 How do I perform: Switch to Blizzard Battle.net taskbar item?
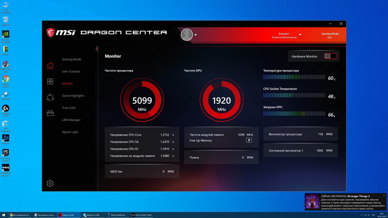tap(118, 215)
